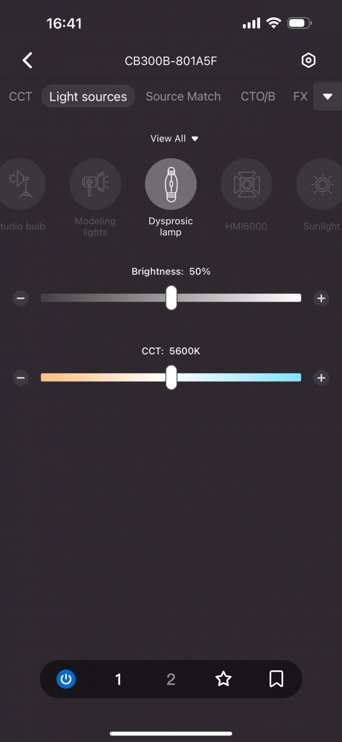Switch to the CCT tab
Viewport: 342px width, 742px height.
(x=21, y=96)
